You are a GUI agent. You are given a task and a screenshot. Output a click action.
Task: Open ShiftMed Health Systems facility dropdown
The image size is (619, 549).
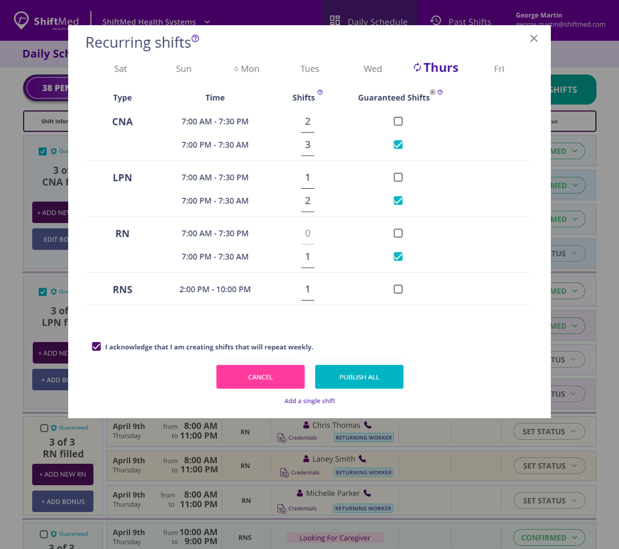point(207,22)
